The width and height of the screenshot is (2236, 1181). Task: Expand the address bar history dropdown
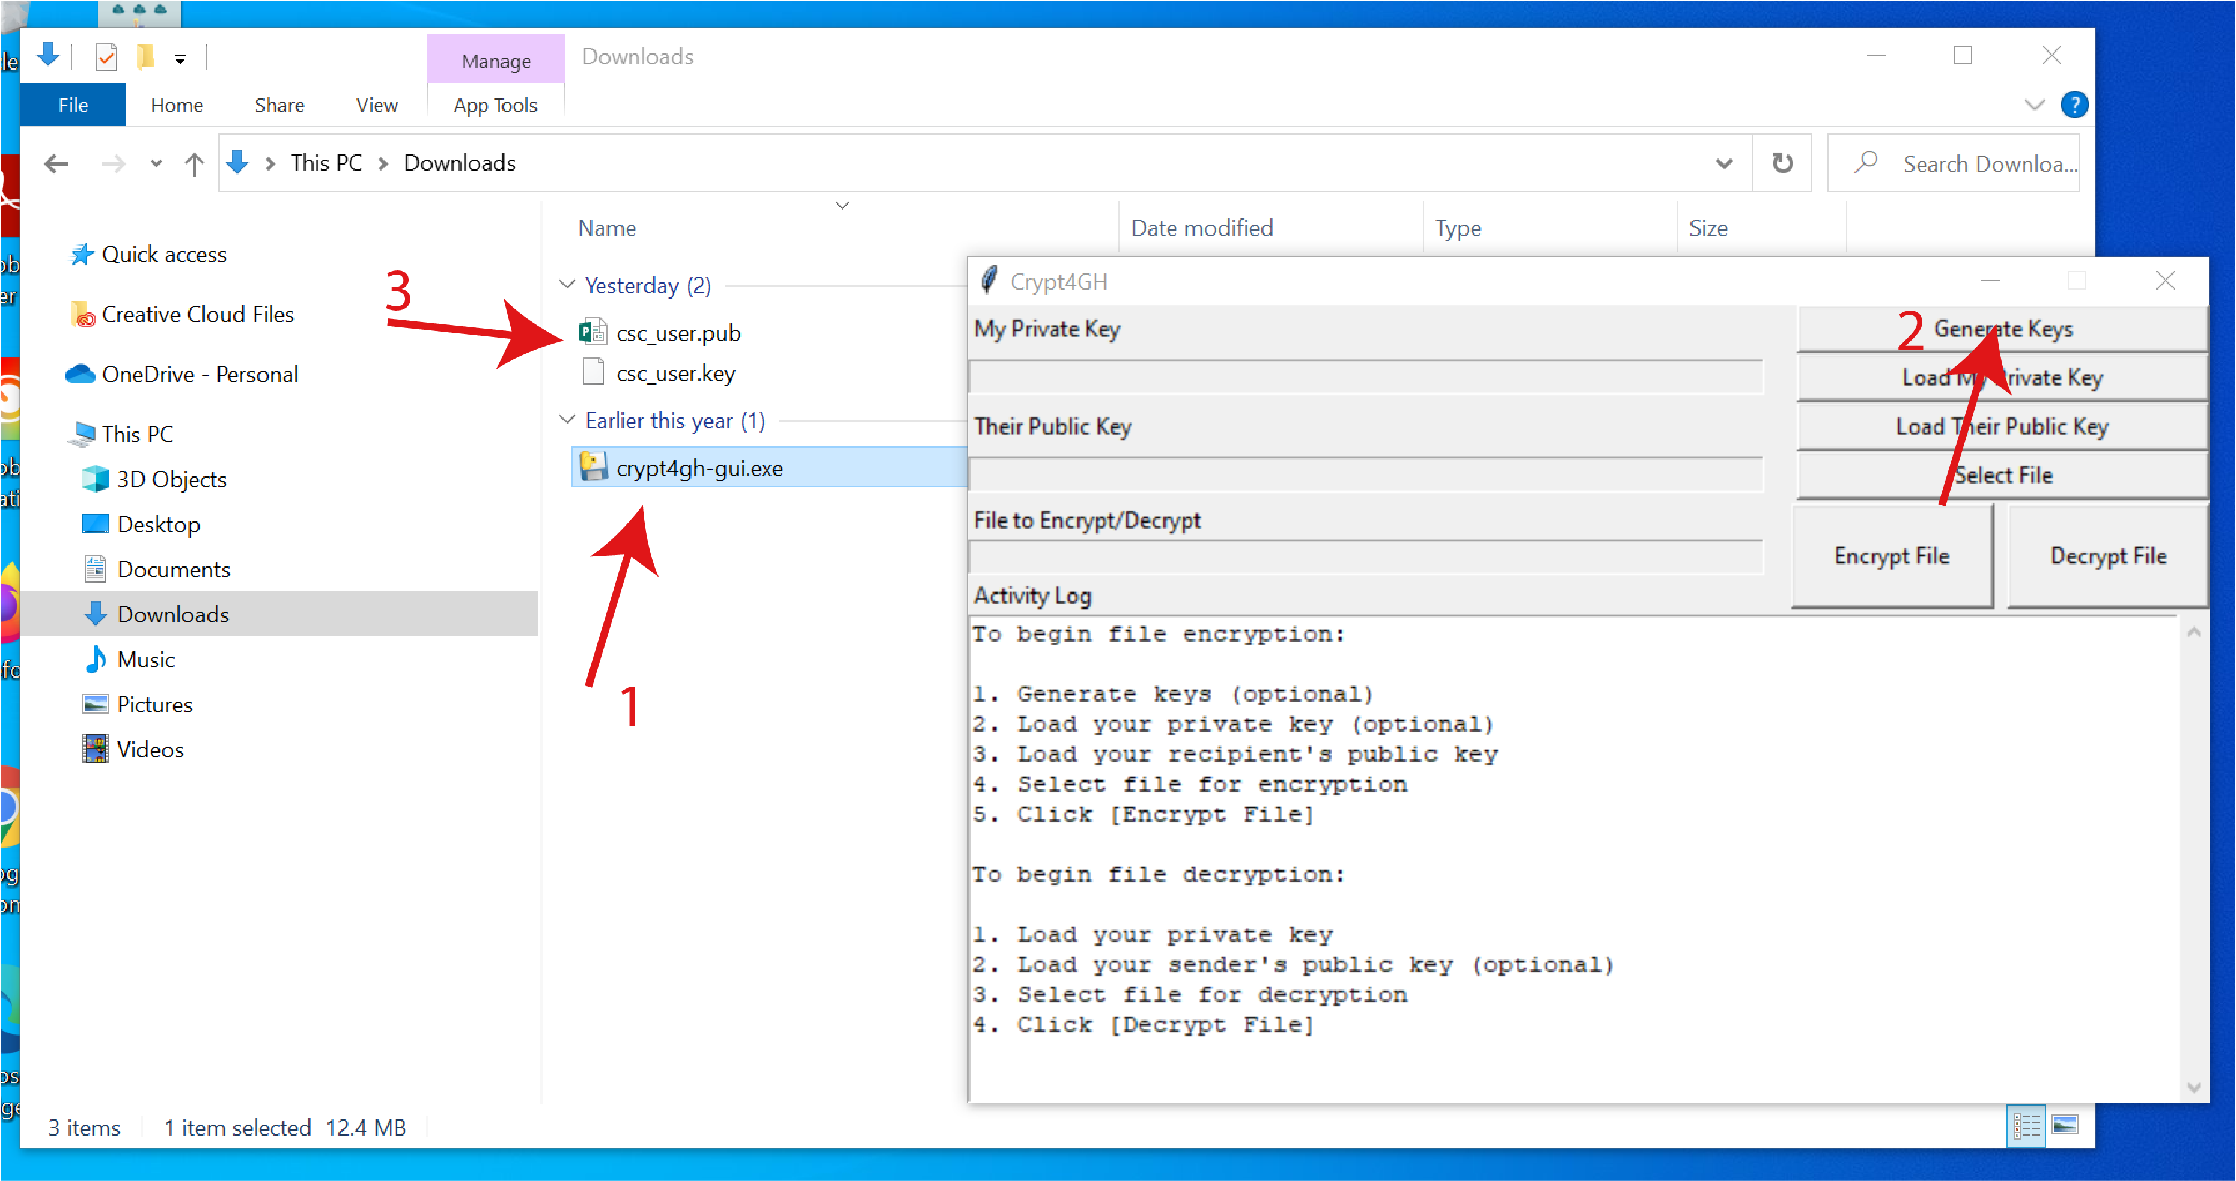[1724, 163]
